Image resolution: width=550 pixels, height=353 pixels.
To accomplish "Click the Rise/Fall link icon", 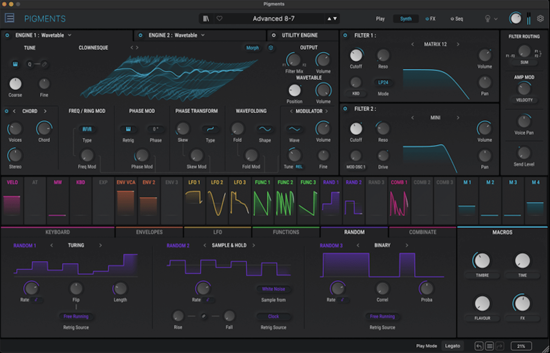I will tap(204, 316).
